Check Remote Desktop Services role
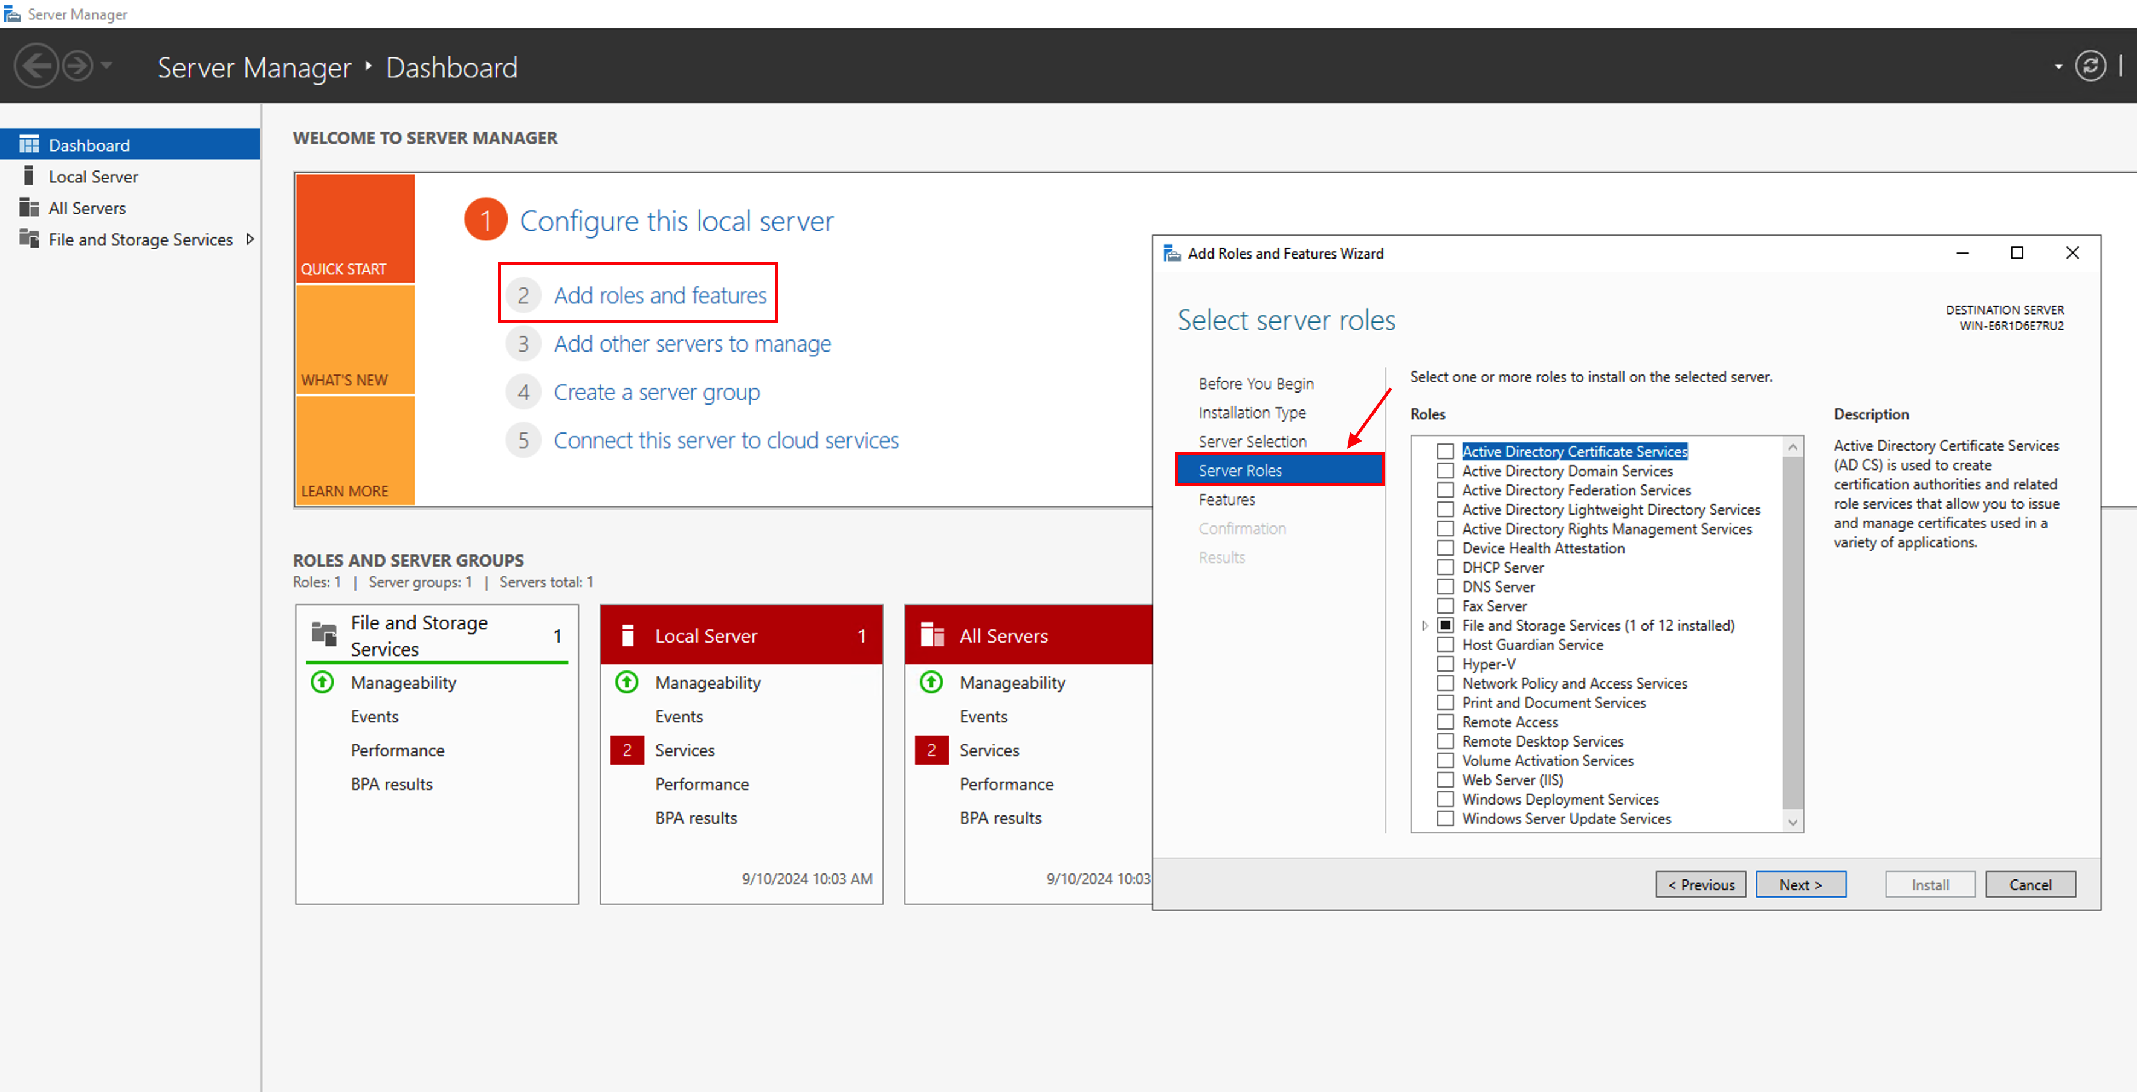Image resolution: width=2137 pixels, height=1092 pixels. pyautogui.click(x=1445, y=741)
